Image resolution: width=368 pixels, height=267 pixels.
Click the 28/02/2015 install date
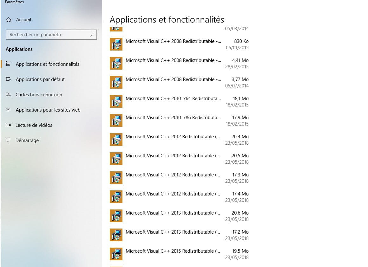(237, 66)
